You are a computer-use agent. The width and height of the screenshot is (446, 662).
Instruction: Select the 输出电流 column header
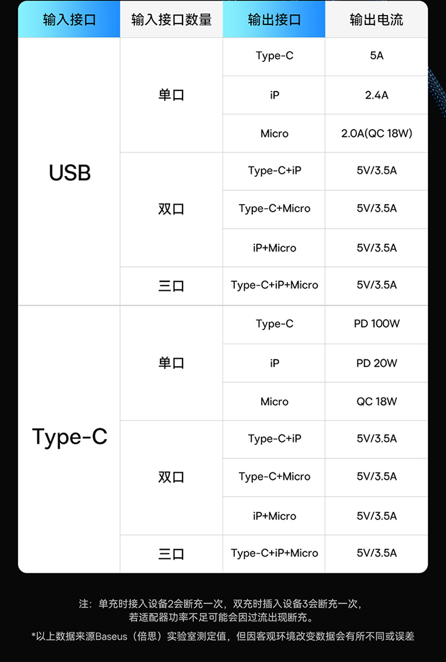pos(376,20)
